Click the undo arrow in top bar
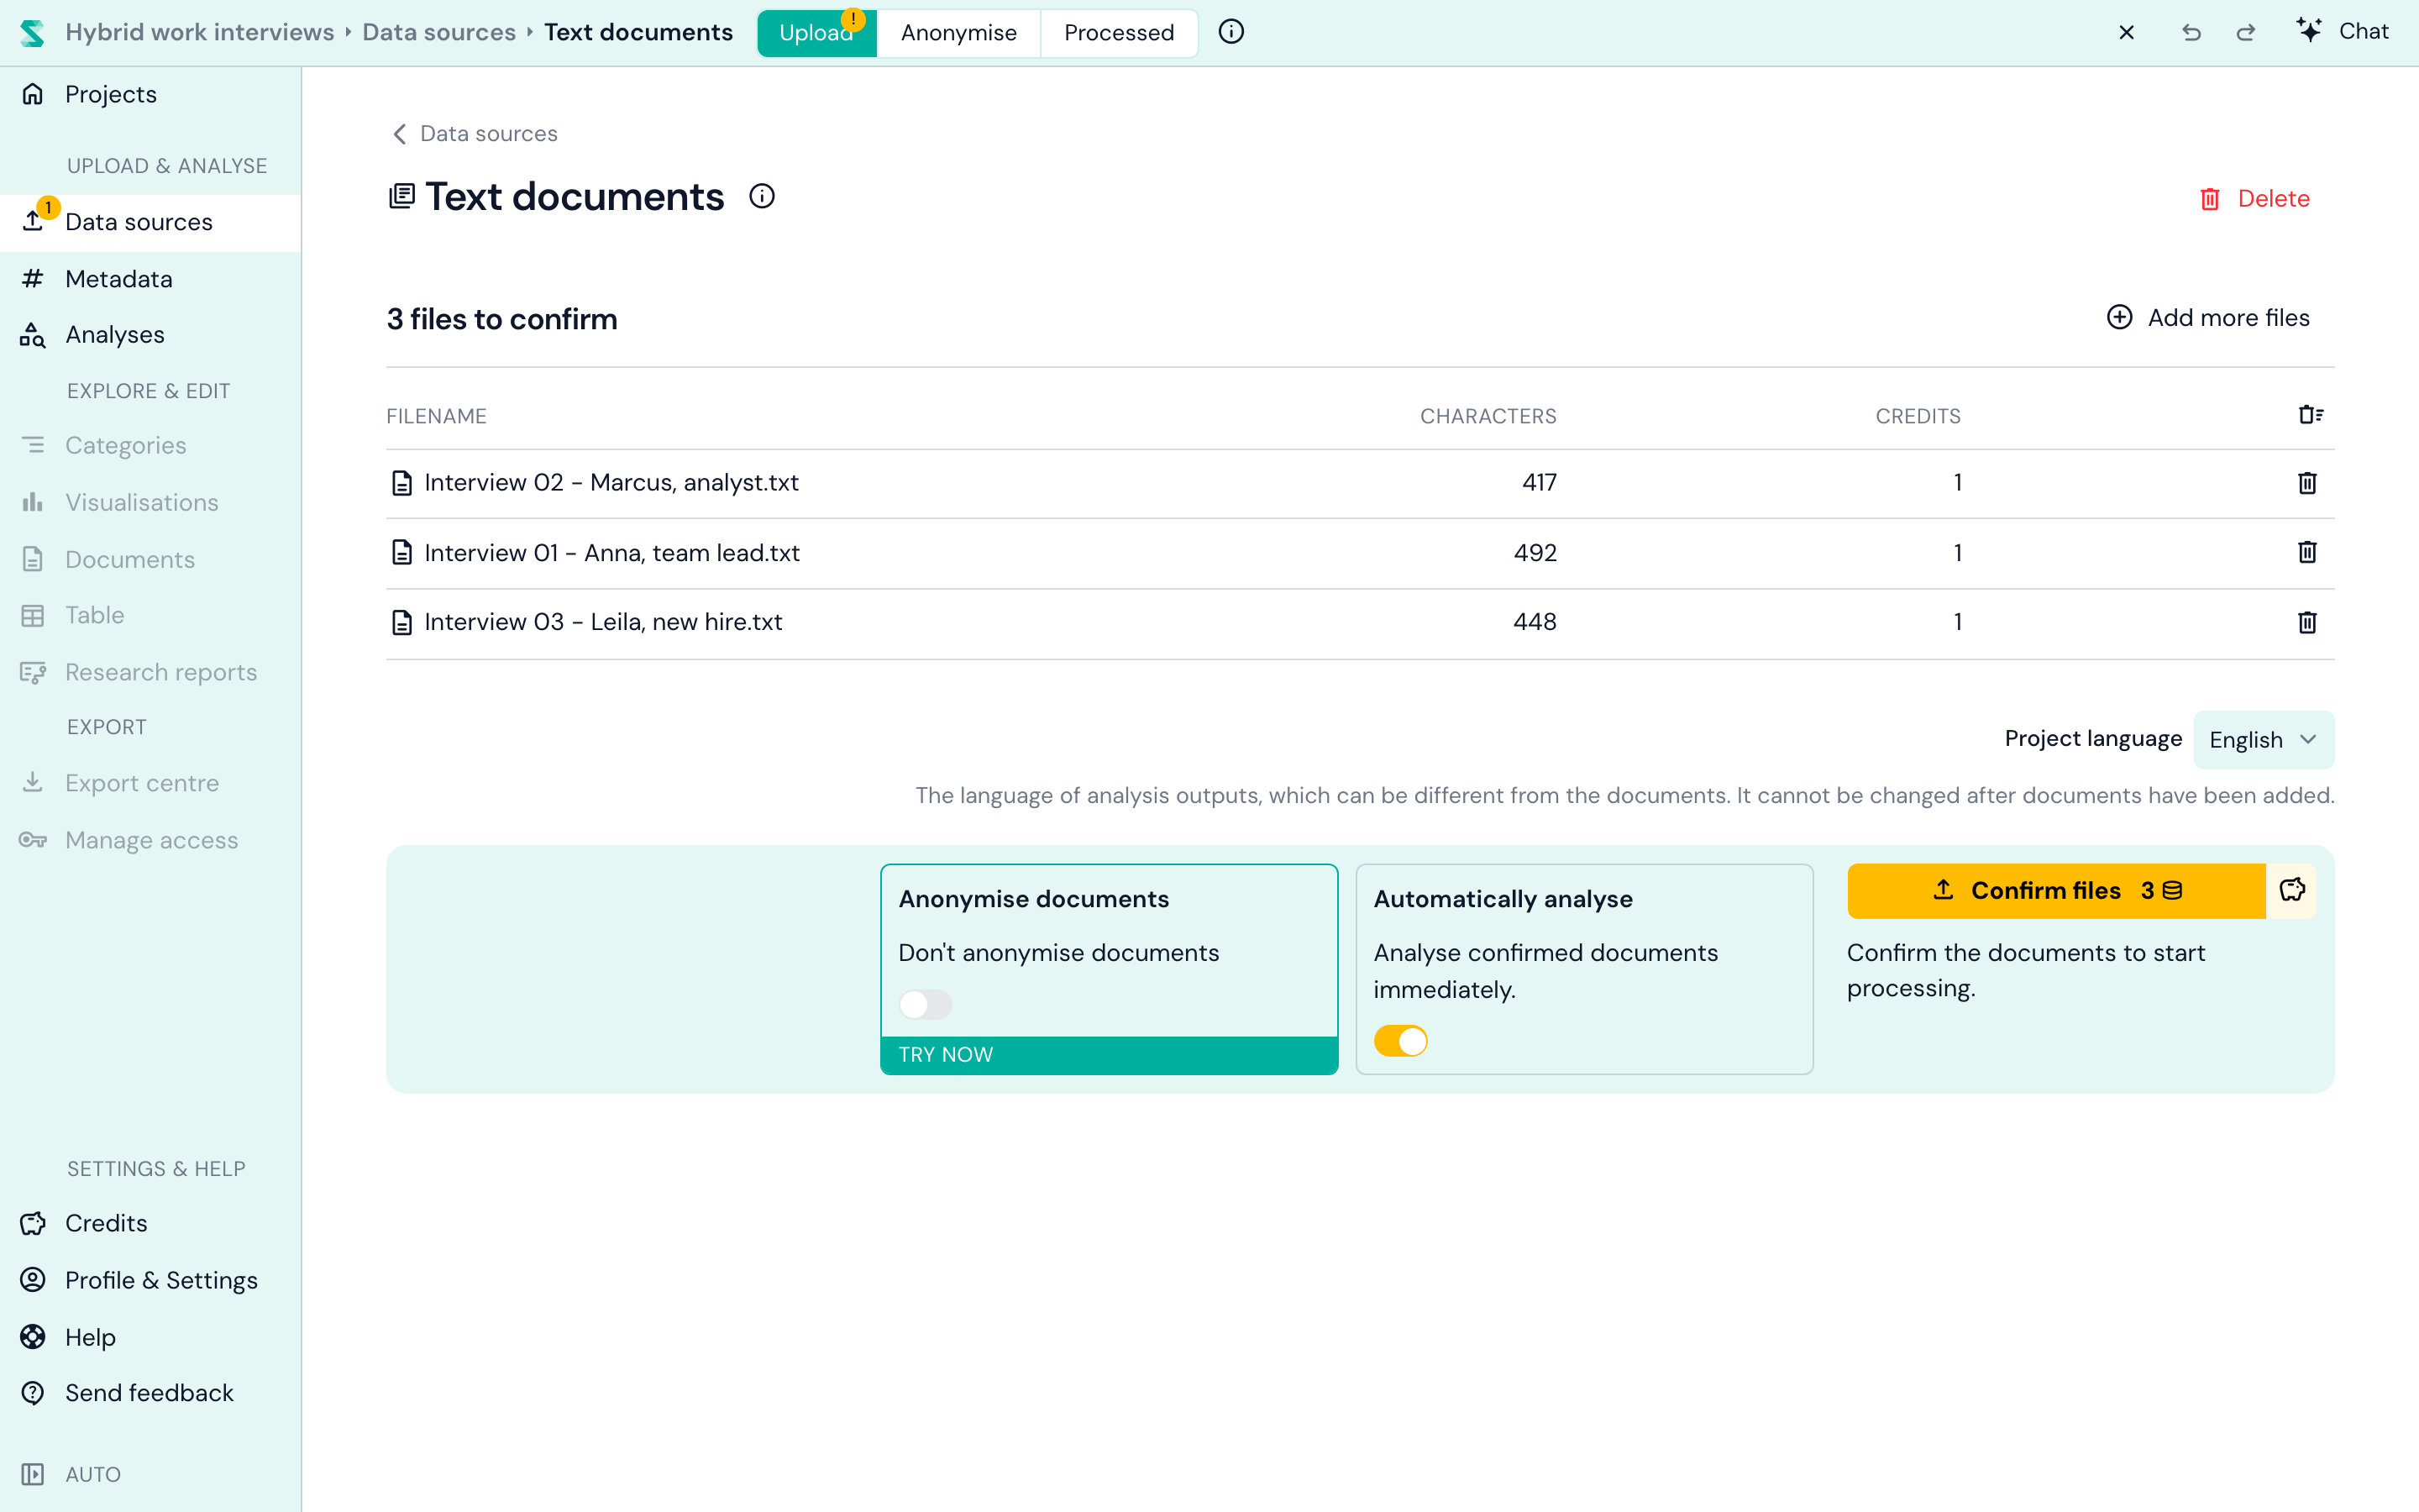The width and height of the screenshot is (2419, 1512). 2191,32
